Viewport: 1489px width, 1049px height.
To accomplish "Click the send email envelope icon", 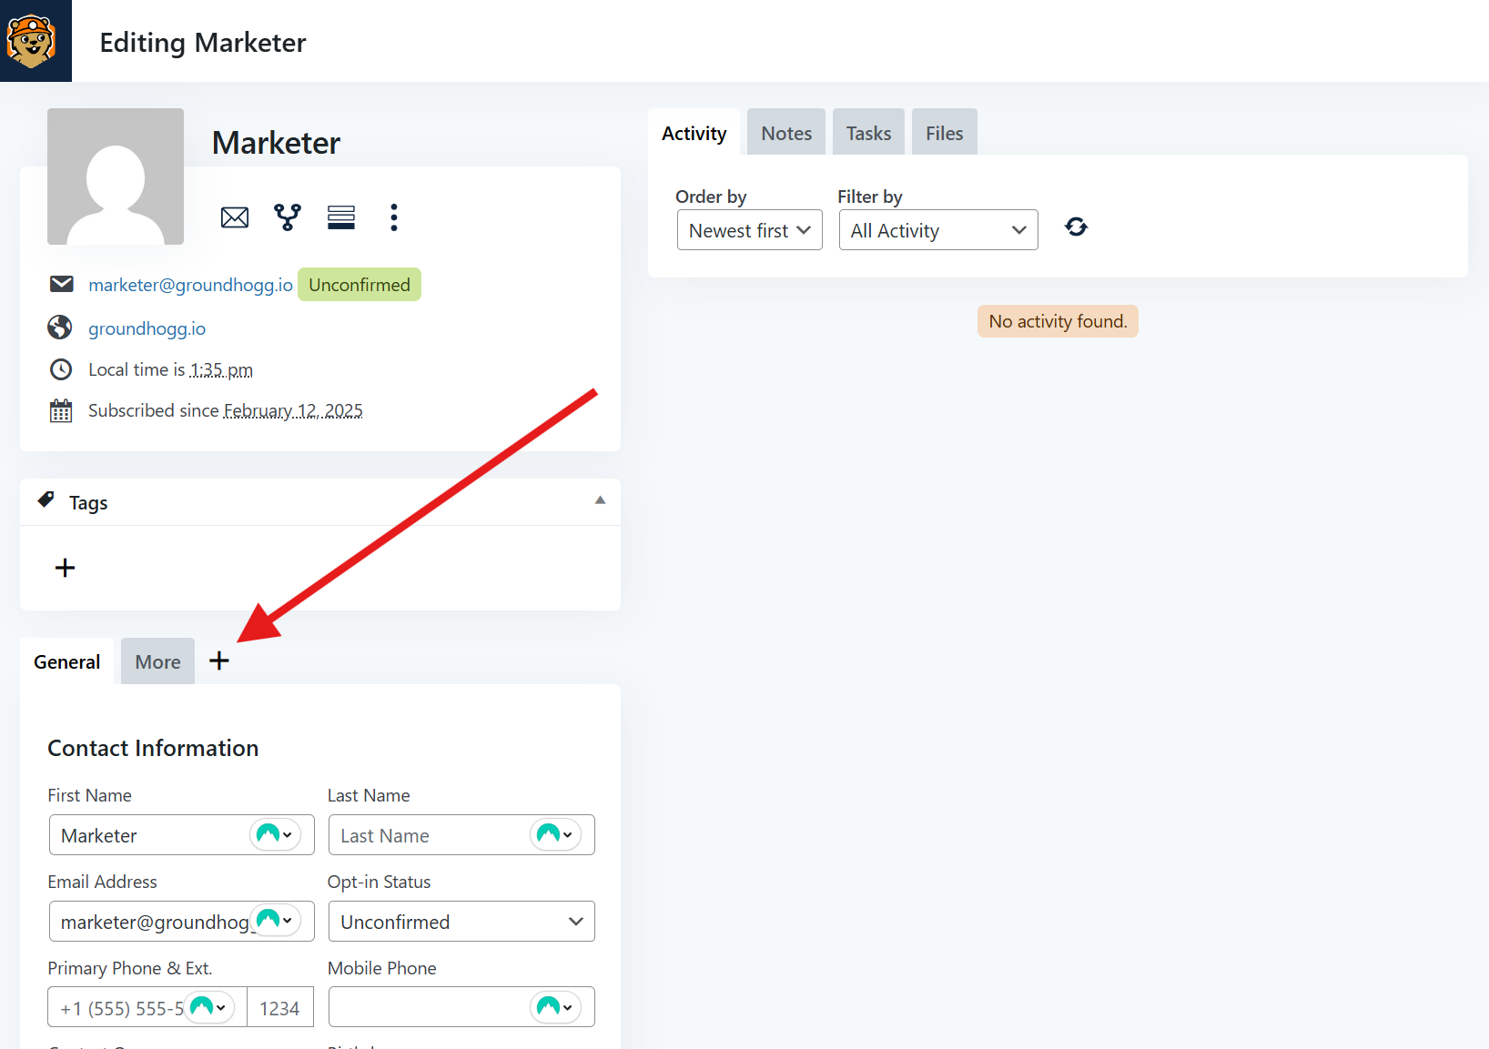I will (x=235, y=217).
